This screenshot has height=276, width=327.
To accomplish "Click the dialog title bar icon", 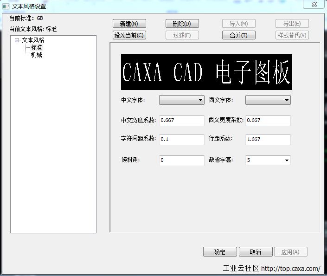I will tap(6, 6).
